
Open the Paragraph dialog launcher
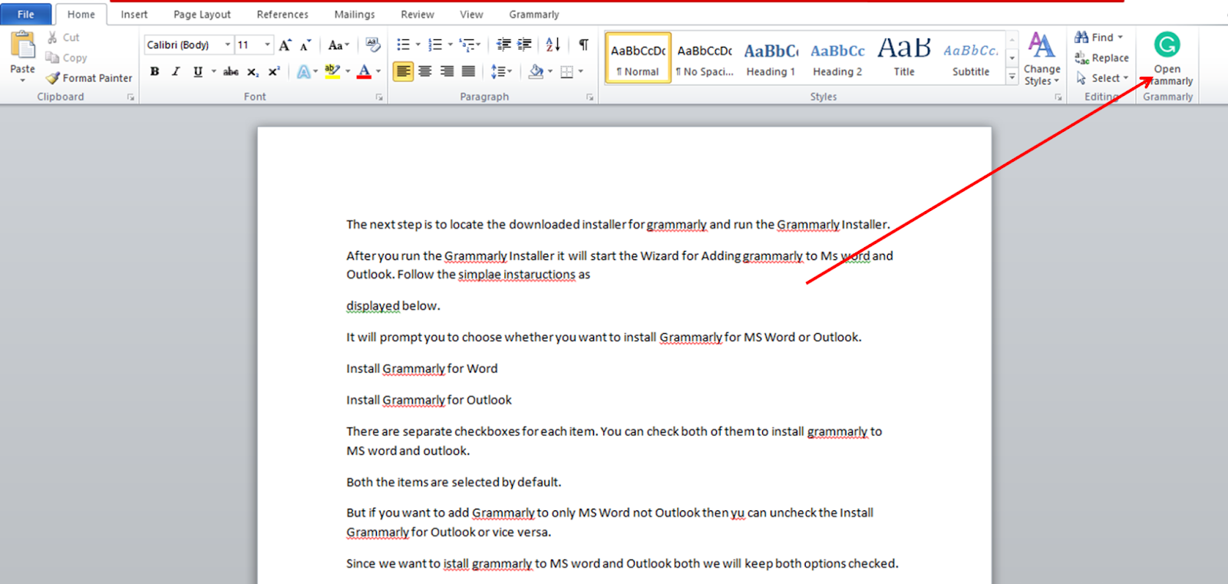(x=589, y=97)
